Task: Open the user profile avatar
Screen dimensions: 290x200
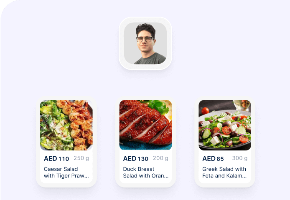Action: tap(145, 43)
